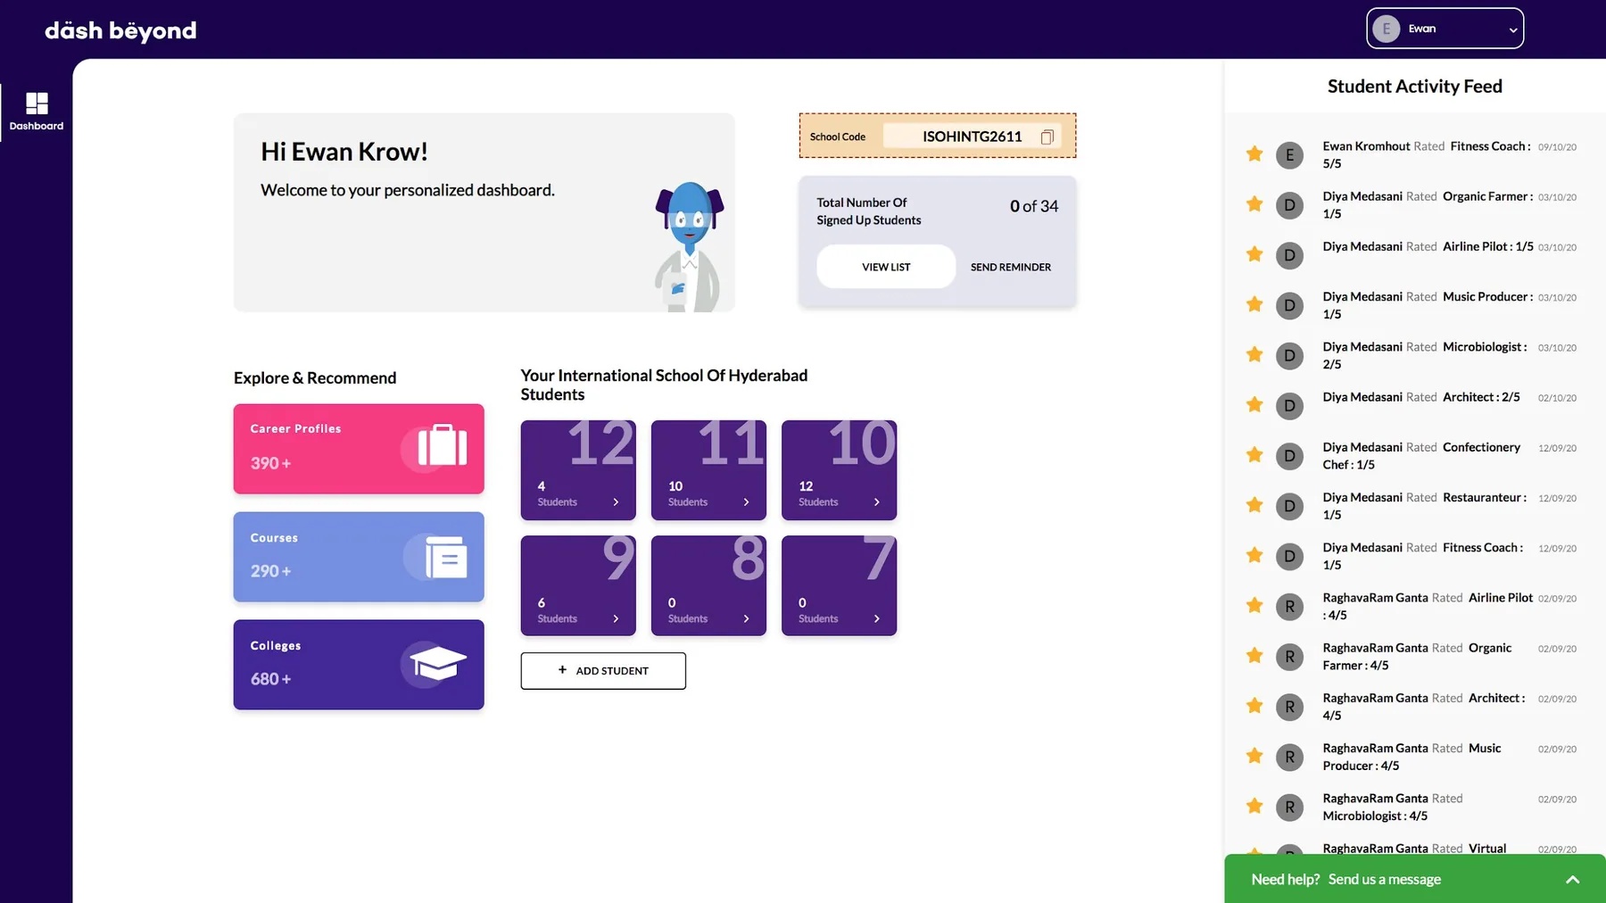Click the Send us a message link
Viewport: 1606px width, 903px height.
click(x=1384, y=880)
